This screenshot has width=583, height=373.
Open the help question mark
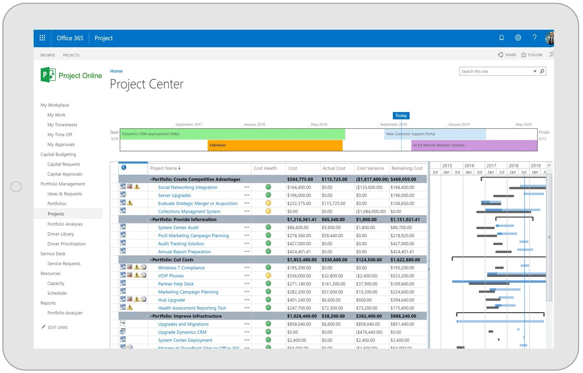pyautogui.click(x=534, y=37)
